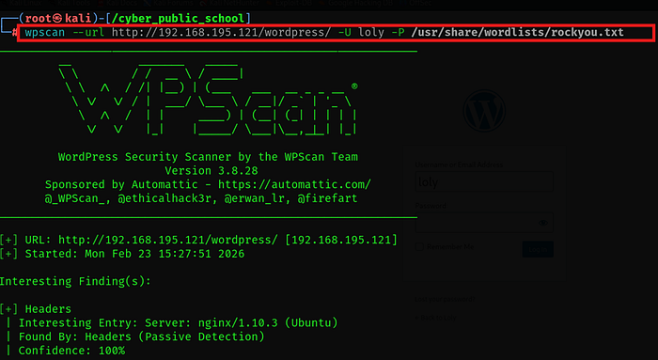Click the 'WordPress Security Scanner by the WPScan Team' line
Viewport: 658px width, 360px height.
[208, 157]
